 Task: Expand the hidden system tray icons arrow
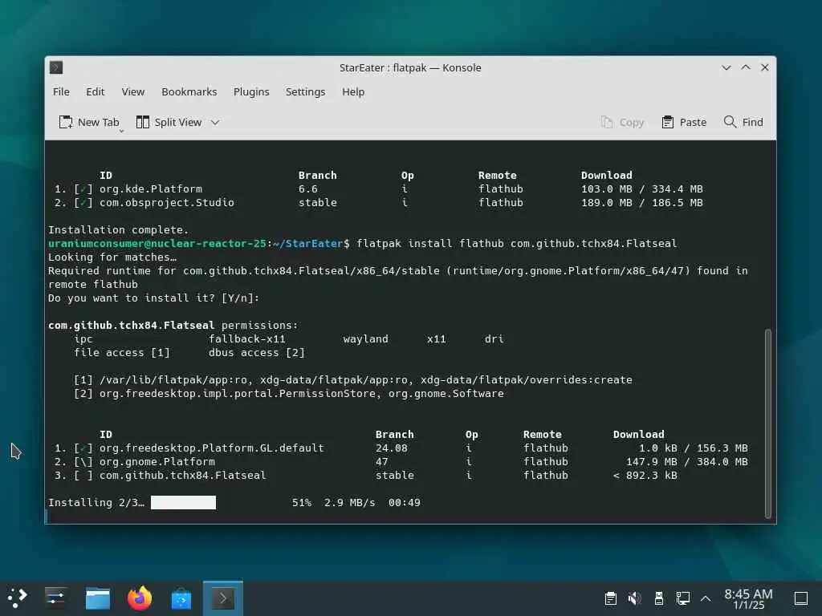[x=706, y=598]
